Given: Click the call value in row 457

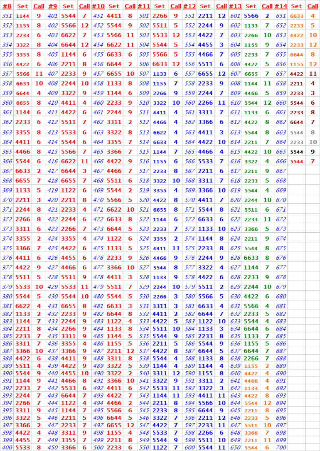Looking at the screenshot, I should 130,74.
